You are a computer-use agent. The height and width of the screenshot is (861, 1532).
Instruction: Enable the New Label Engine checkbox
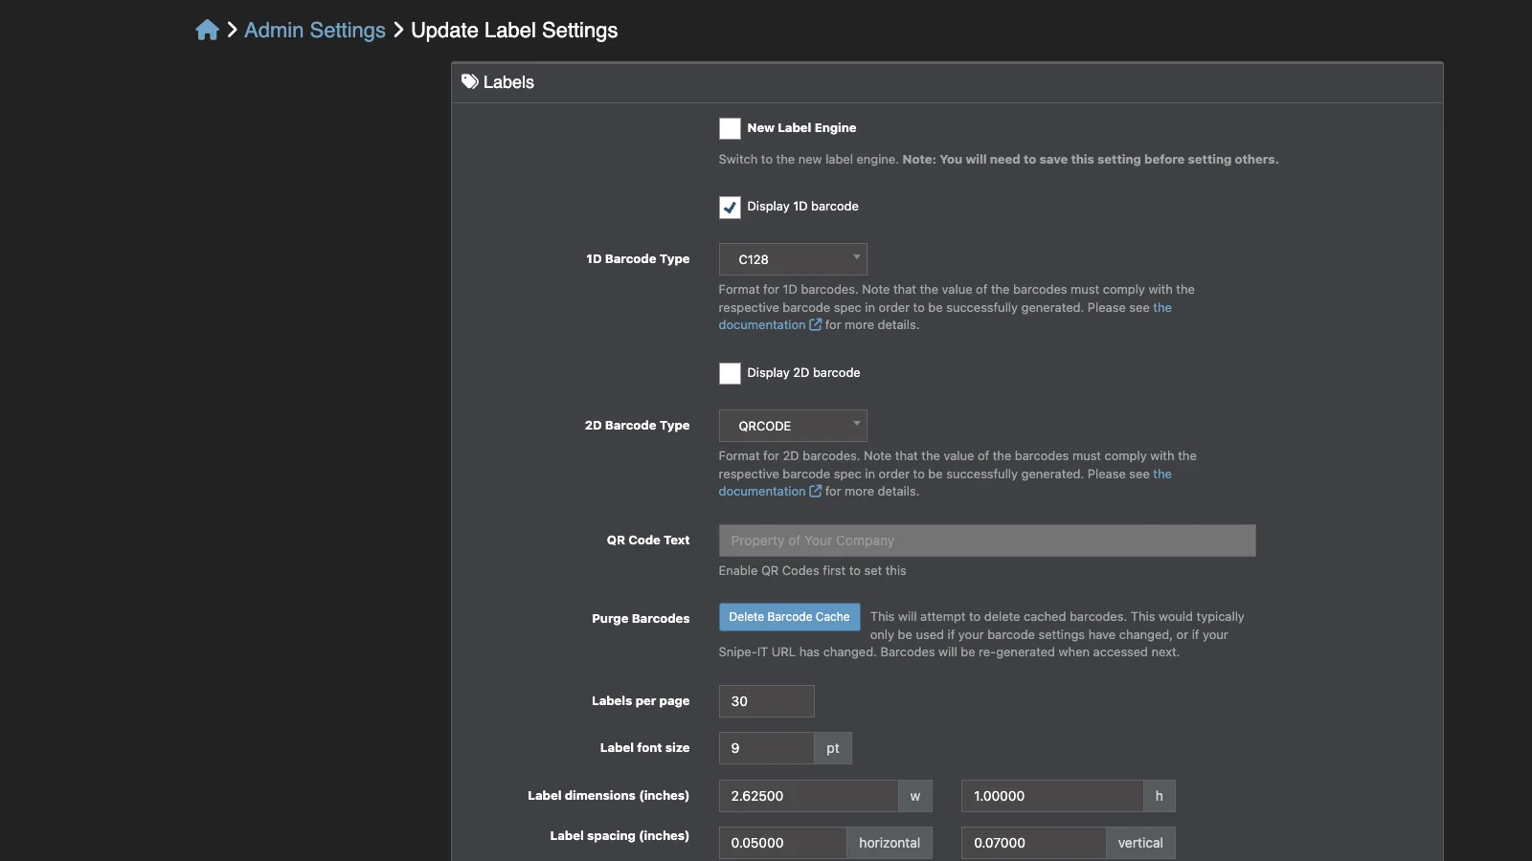click(730, 128)
